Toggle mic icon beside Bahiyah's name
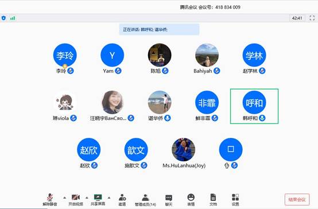The width and height of the screenshot is (318, 209). pos(217,71)
